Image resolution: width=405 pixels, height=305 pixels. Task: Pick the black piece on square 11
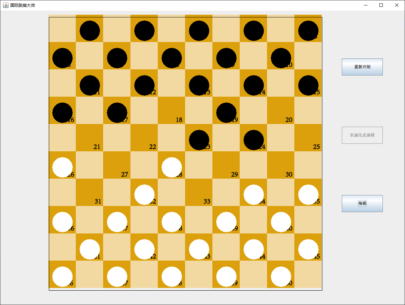[x=90, y=85]
